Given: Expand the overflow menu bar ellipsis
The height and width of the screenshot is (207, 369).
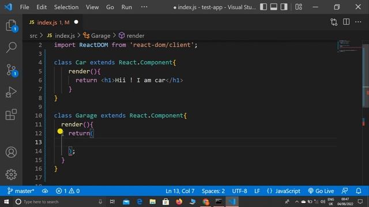Looking at the screenshot, I should click(144, 7).
